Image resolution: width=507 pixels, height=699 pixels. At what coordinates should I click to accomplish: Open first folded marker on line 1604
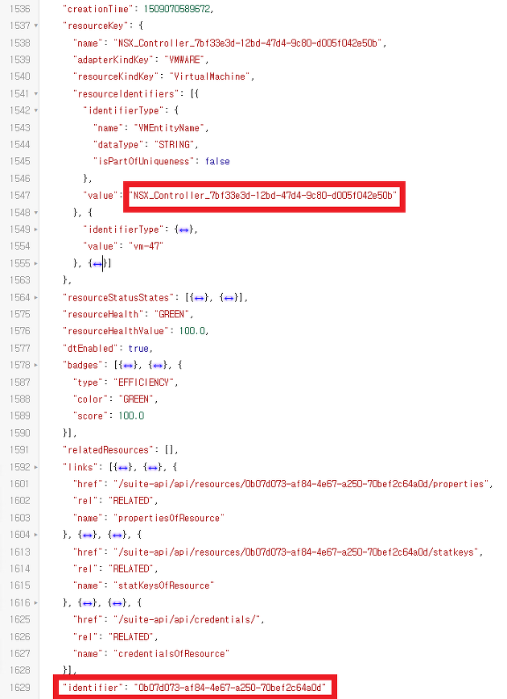88,535
